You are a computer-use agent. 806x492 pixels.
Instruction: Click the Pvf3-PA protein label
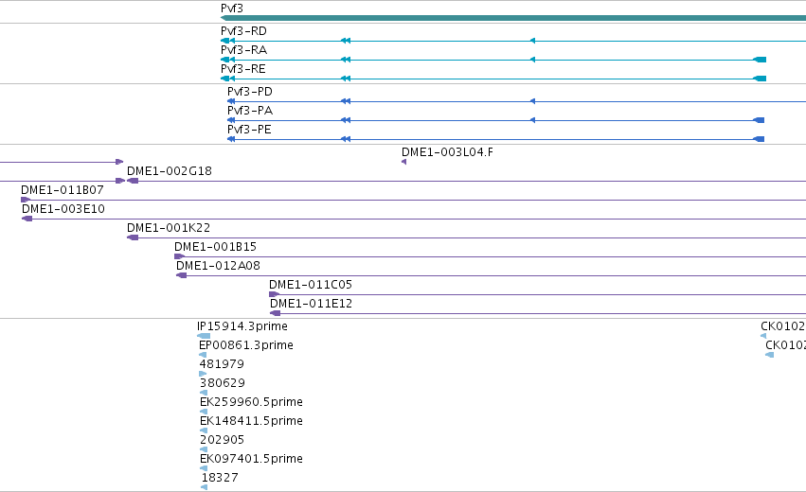[x=250, y=111]
